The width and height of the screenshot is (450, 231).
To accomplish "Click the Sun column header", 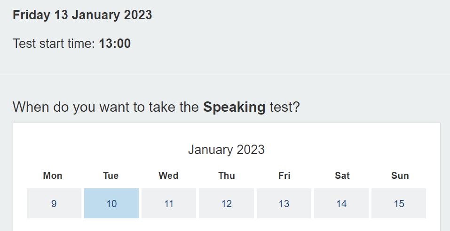I will pos(400,176).
